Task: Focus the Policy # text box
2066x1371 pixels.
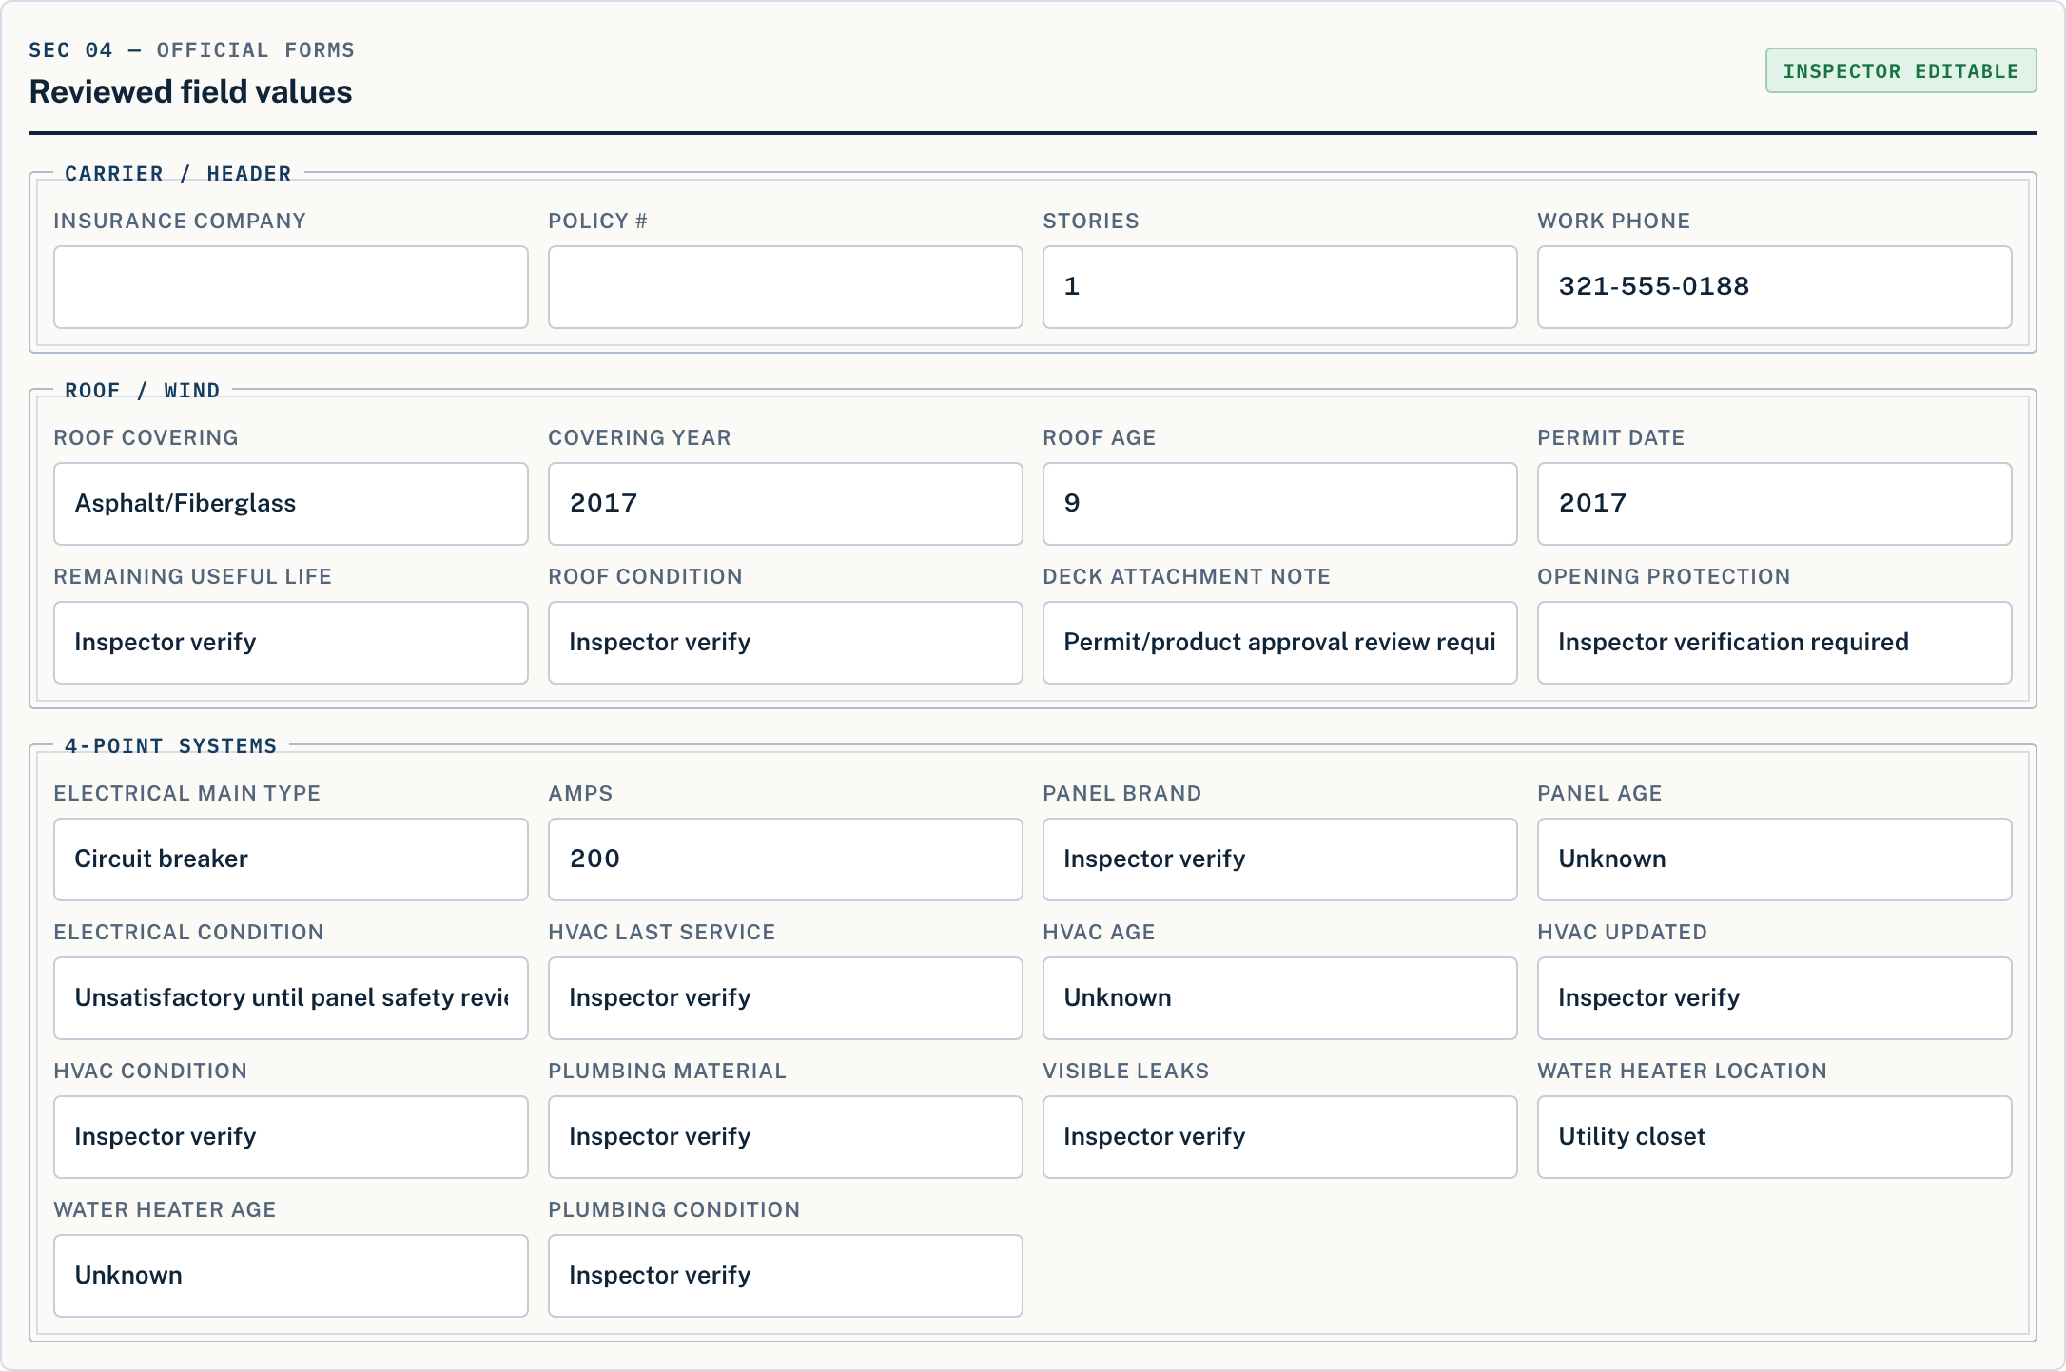Action: click(786, 287)
